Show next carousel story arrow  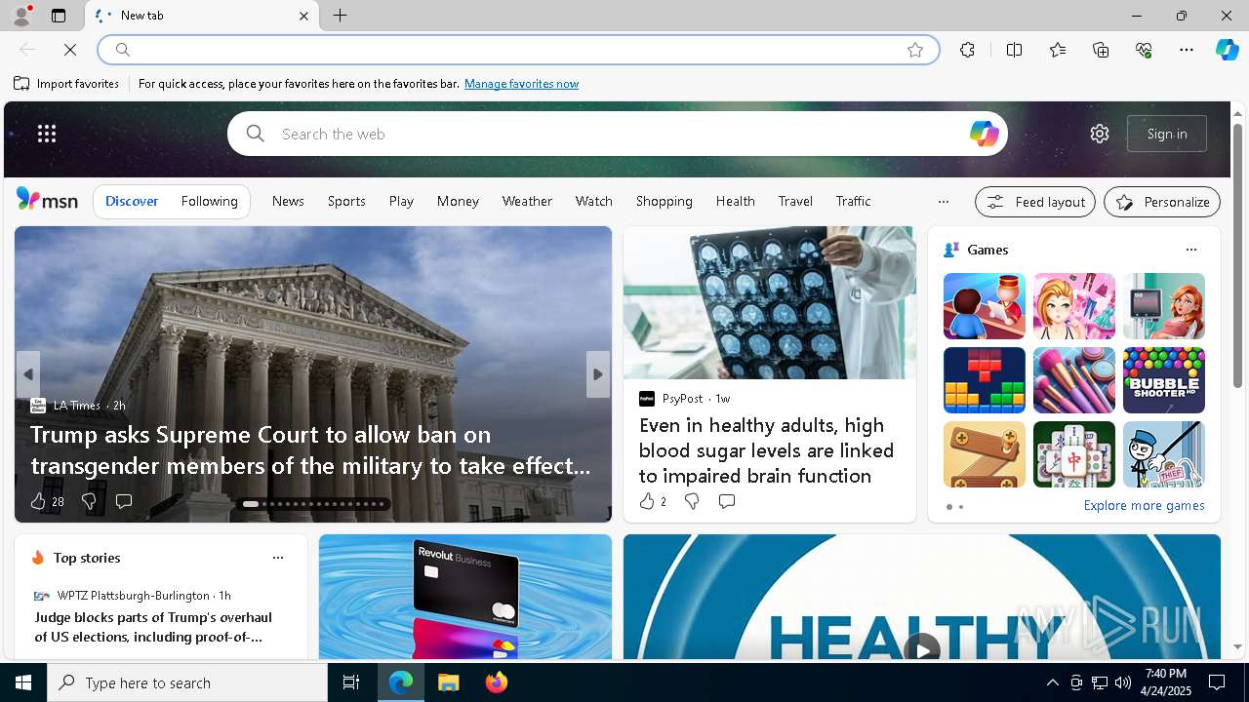pos(598,374)
